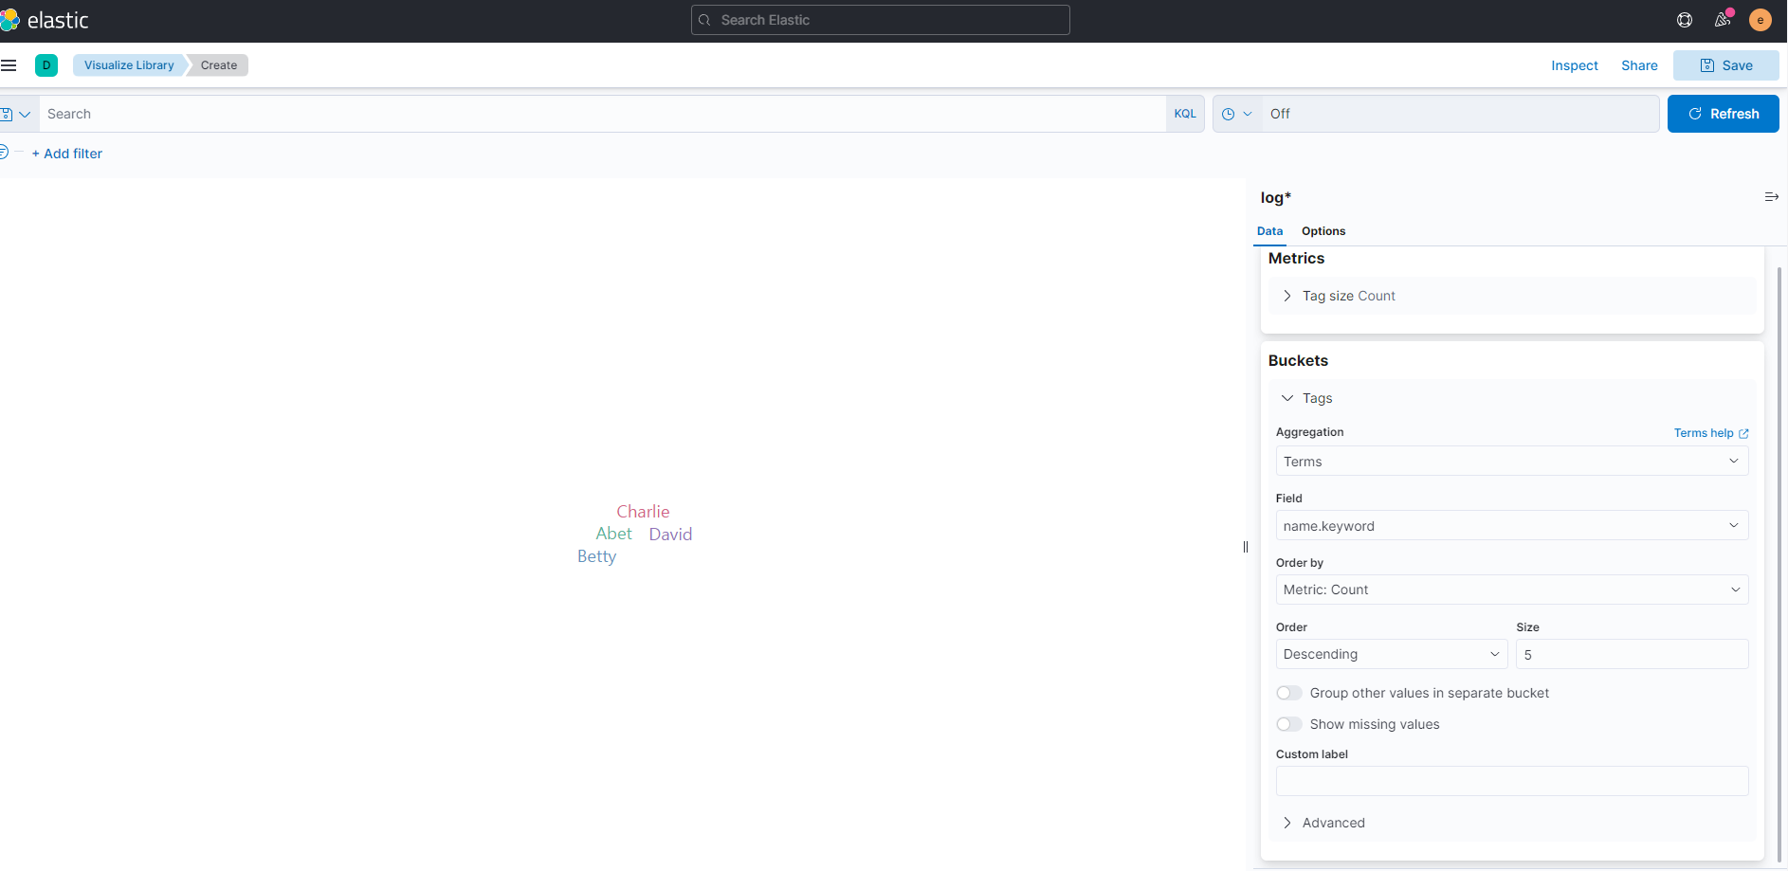The height and width of the screenshot is (871, 1788).
Task: Click the Size number field
Action: [1632, 654]
